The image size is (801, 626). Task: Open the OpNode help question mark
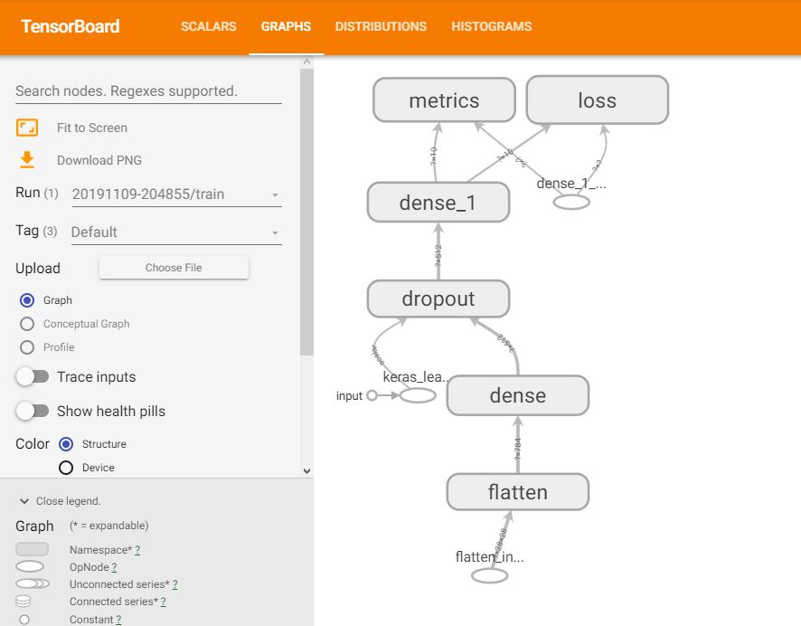[x=114, y=567]
